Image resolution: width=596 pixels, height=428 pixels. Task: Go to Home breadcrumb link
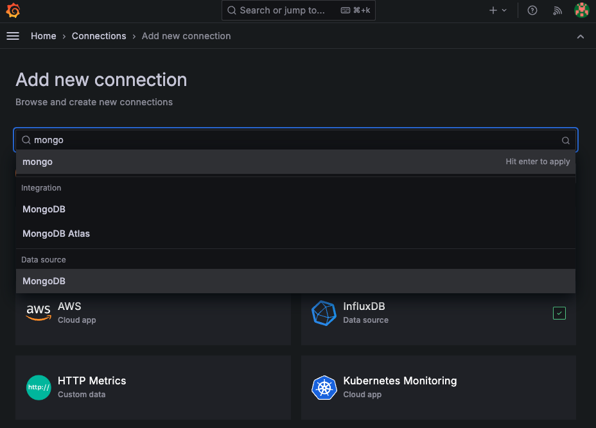(44, 37)
